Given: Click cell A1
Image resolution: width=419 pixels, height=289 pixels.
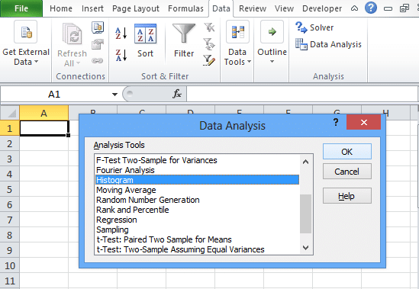Looking at the screenshot, I should [x=44, y=128].
